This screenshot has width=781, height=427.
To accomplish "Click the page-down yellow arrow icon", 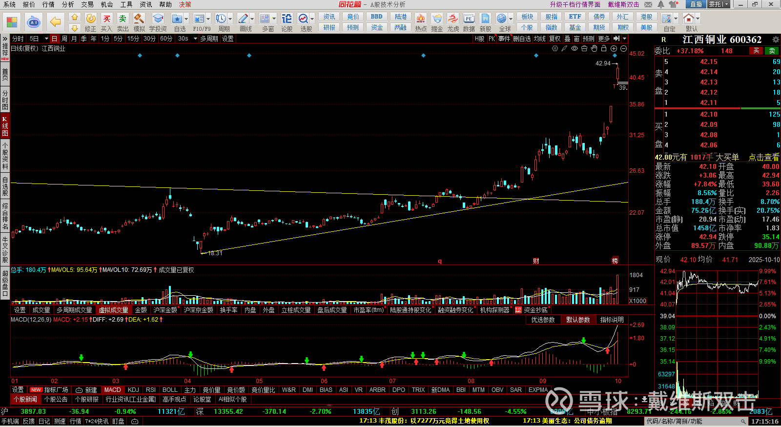I will point(74,28).
